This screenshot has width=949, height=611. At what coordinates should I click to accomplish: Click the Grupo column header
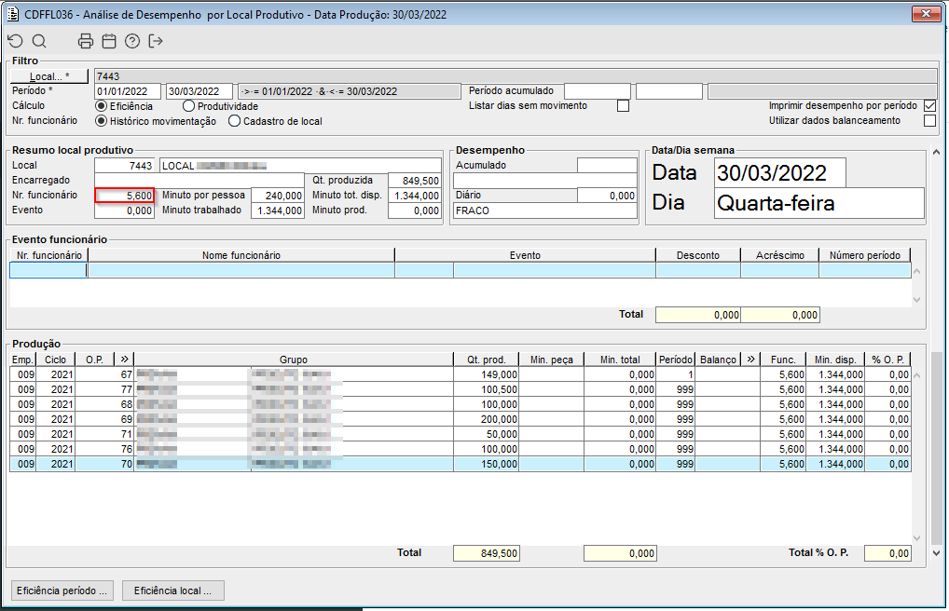coord(294,360)
